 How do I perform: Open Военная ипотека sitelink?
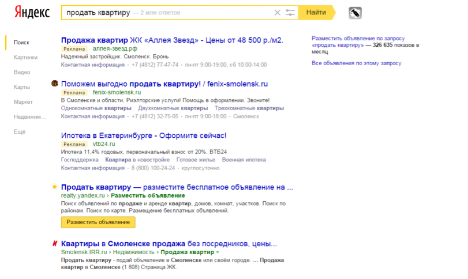click(x=244, y=160)
